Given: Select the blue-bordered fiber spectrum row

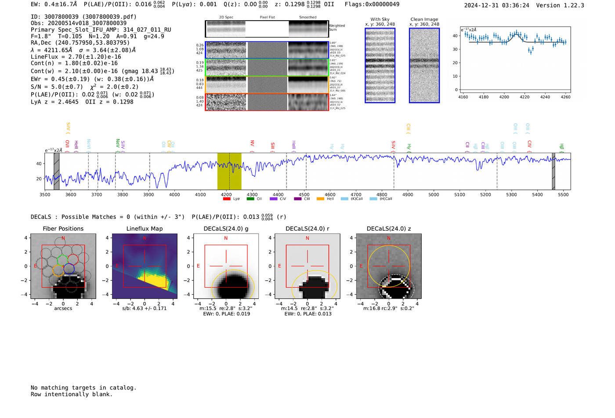Looking at the screenshot, I should pyautogui.click(x=267, y=50).
